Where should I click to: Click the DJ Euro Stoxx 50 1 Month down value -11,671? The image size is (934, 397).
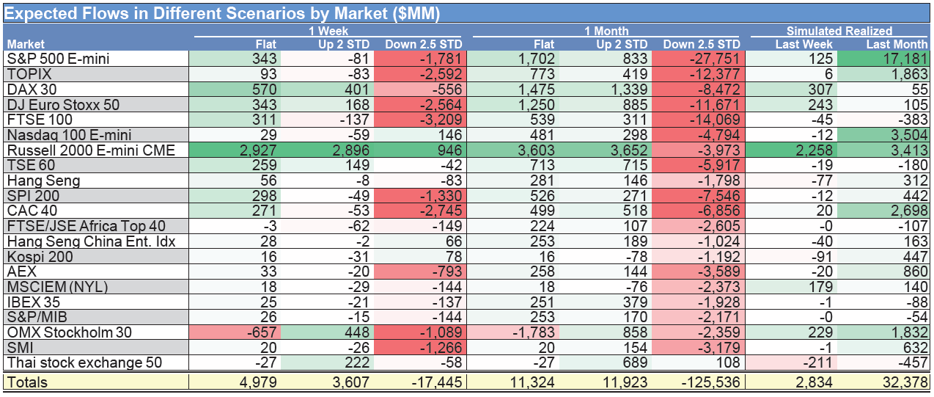[x=716, y=105]
